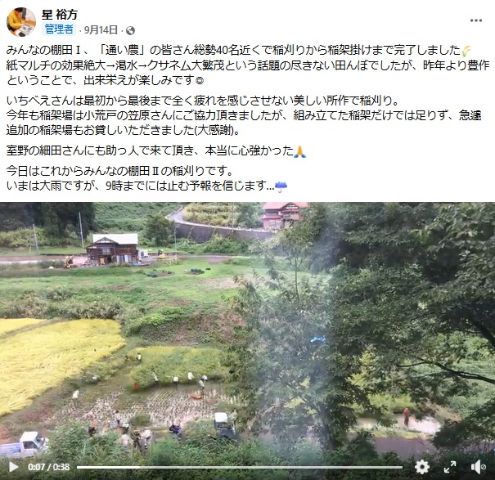Image resolution: width=495 pixels, height=480 pixels.
Task: Open the video settings gear
Action: click(422, 467)
